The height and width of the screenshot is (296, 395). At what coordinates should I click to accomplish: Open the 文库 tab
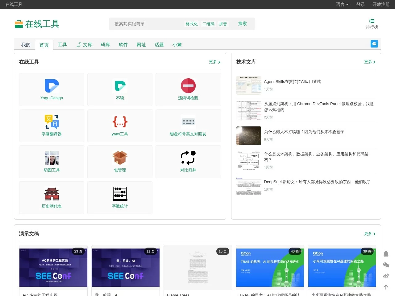tap(87, 44)
